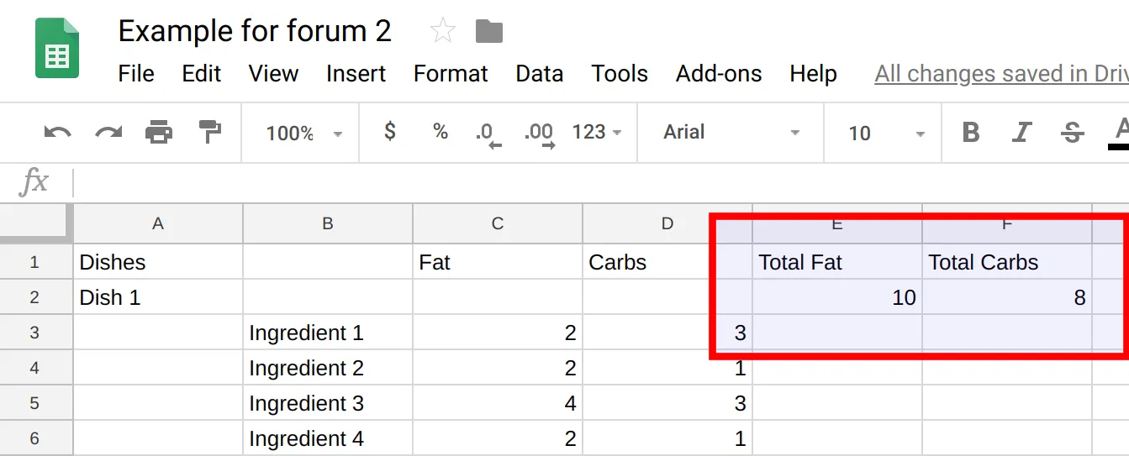Click the print icon
This screenshot has width=1129, height=456.
tap(158, 132)
